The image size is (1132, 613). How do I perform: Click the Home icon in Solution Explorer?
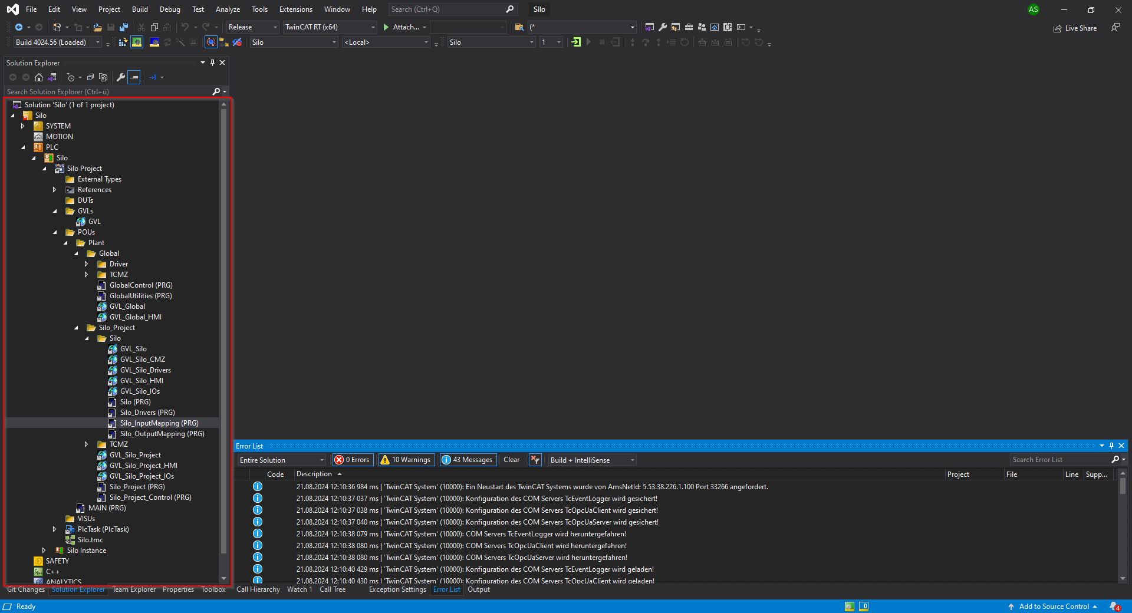point(39,77)
